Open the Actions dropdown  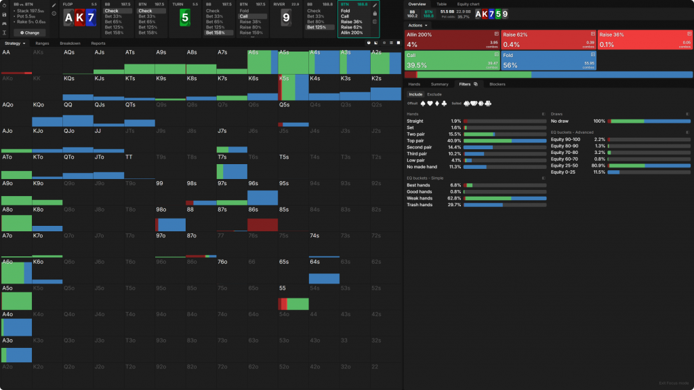point(417,25)
